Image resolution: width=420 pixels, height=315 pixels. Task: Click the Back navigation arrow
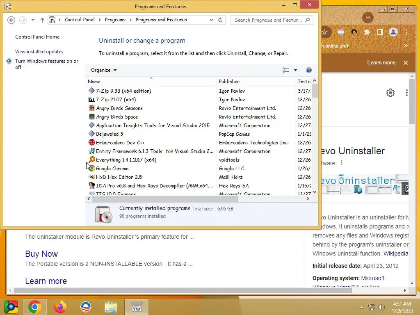click(x=11, y=20)
